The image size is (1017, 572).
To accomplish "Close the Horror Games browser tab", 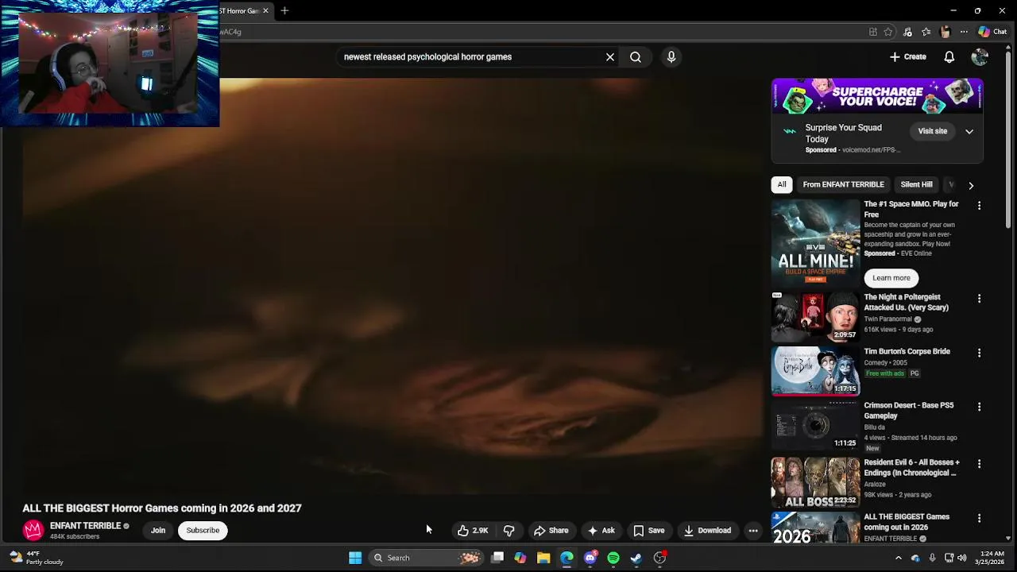I will pyautogui.click(x=265, y=10).
